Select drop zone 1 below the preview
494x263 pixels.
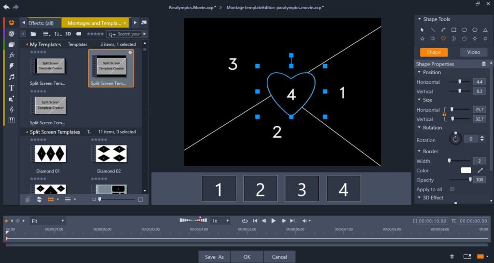219,188
